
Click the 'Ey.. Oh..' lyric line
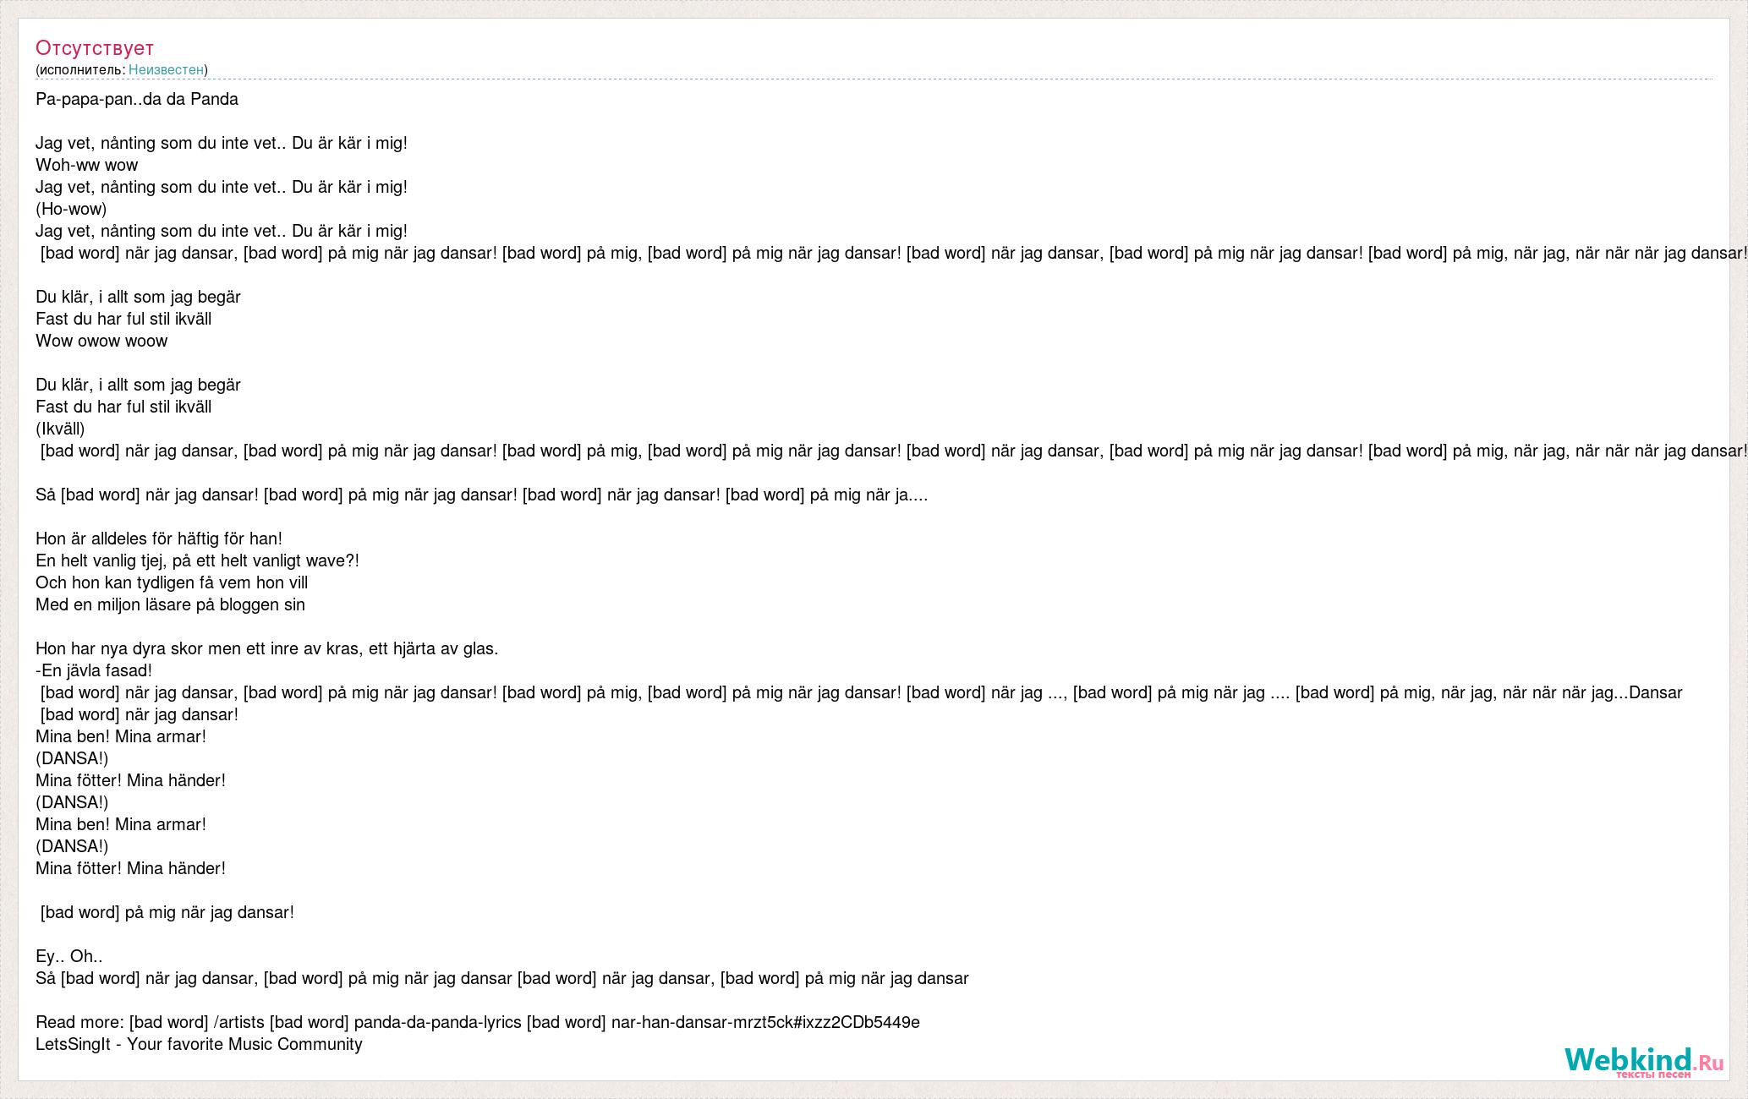(69, 956)
